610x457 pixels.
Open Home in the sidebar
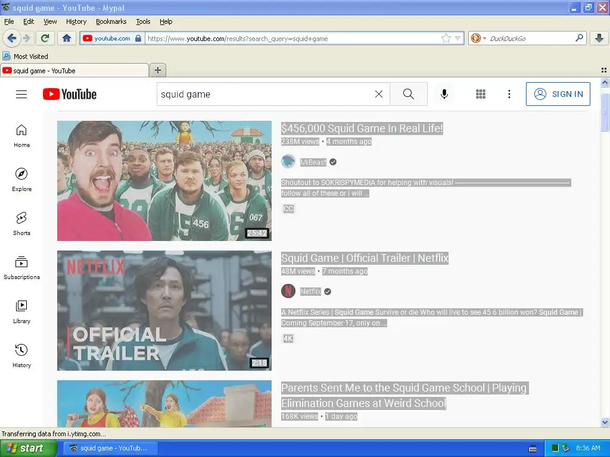pyautogui.click(x=22, y=136)
